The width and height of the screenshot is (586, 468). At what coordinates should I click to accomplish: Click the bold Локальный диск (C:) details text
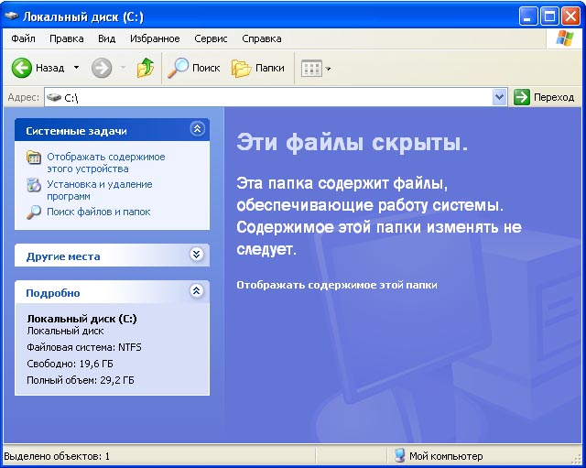click(x=81, y=319)
